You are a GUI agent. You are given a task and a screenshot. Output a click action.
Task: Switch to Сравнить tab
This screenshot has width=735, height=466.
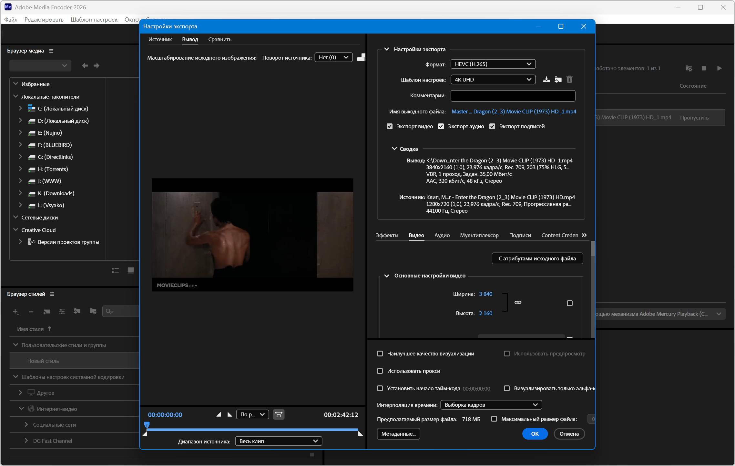point(220,39)
